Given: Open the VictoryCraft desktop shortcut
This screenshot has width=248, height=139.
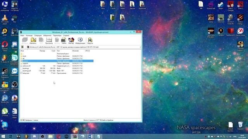Looking at the screenshot, I should (211, 5).
